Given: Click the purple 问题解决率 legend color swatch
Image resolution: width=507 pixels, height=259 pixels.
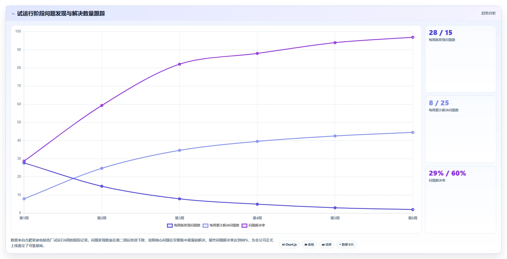Looking at the screenshot, I should tap(244, 225).
